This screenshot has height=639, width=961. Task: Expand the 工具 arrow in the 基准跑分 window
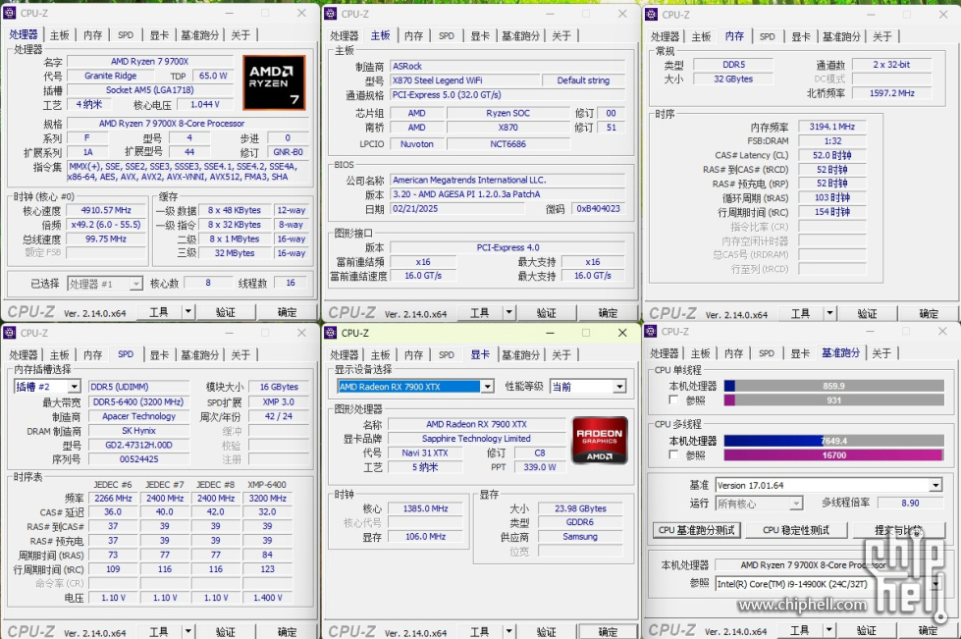coord(828,630)
